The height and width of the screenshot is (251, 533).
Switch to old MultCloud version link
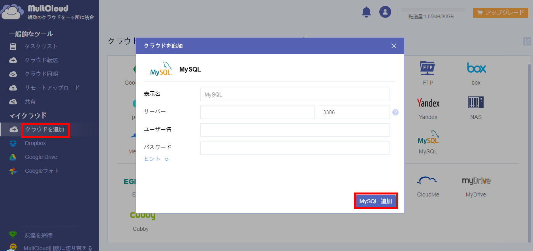pos(58,248)
